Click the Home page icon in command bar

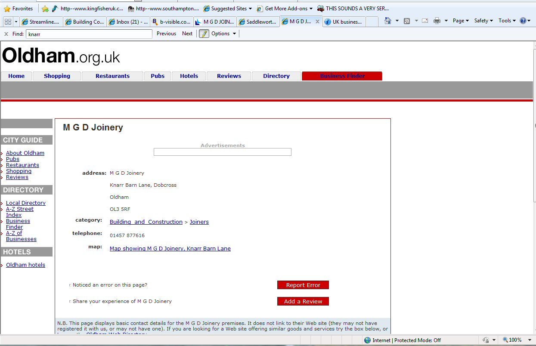click(388, 21)
